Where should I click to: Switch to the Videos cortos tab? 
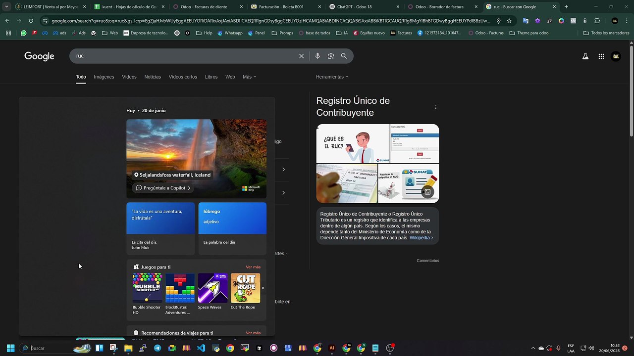[x=183, y=77]
